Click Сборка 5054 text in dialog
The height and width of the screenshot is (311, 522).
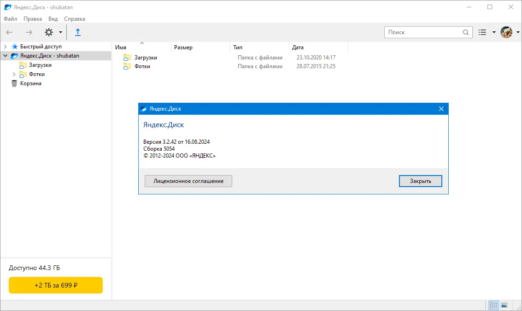coord(159,149)
